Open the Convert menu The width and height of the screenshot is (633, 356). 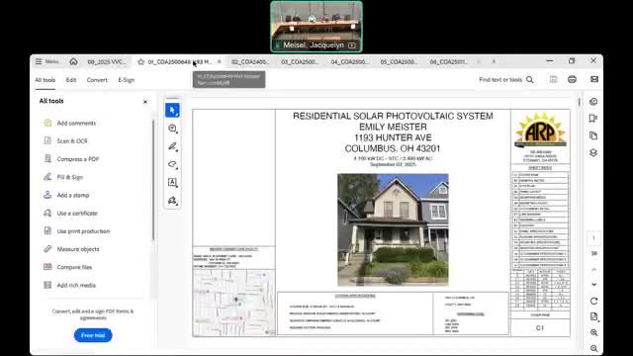(97, 80)
